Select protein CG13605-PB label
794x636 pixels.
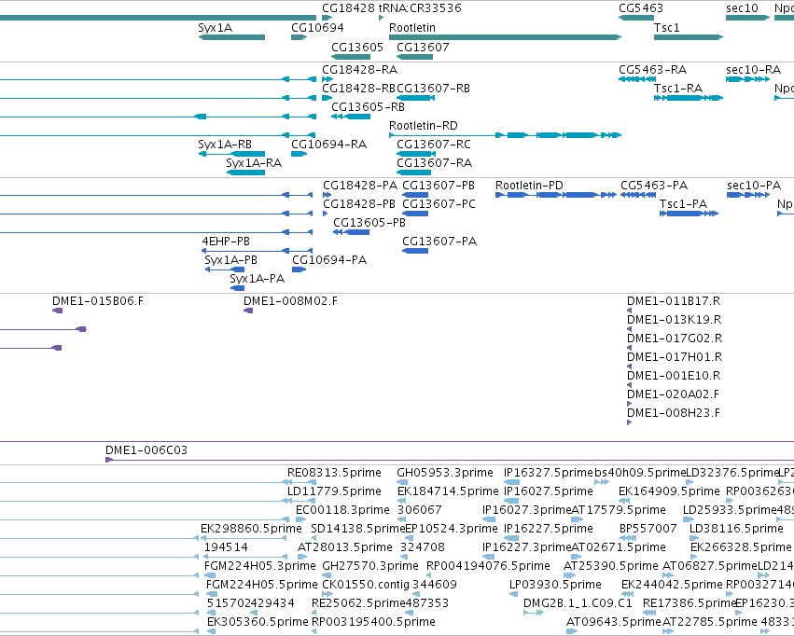(x=369, y=223)
